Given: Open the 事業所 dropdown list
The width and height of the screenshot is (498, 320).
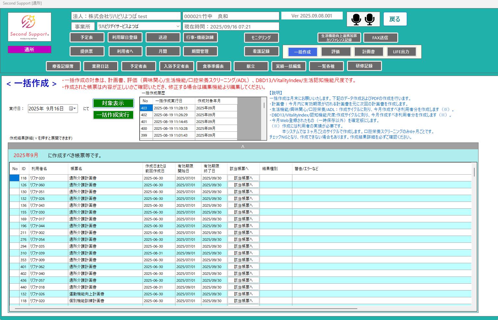Looking at the screenshot, I should click(x=178, y=26).
